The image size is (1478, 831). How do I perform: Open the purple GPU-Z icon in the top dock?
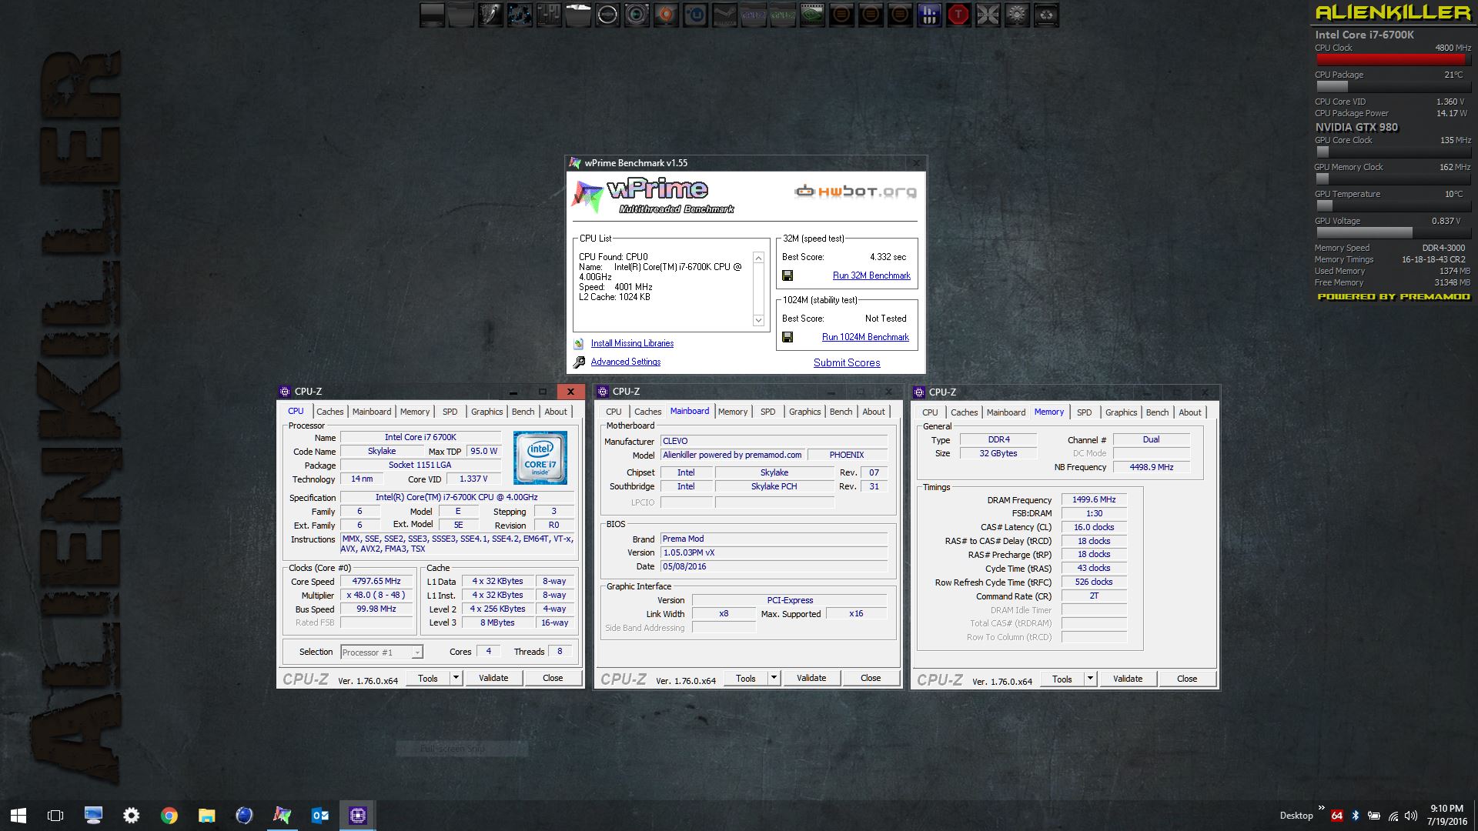[x=754, y=15]
